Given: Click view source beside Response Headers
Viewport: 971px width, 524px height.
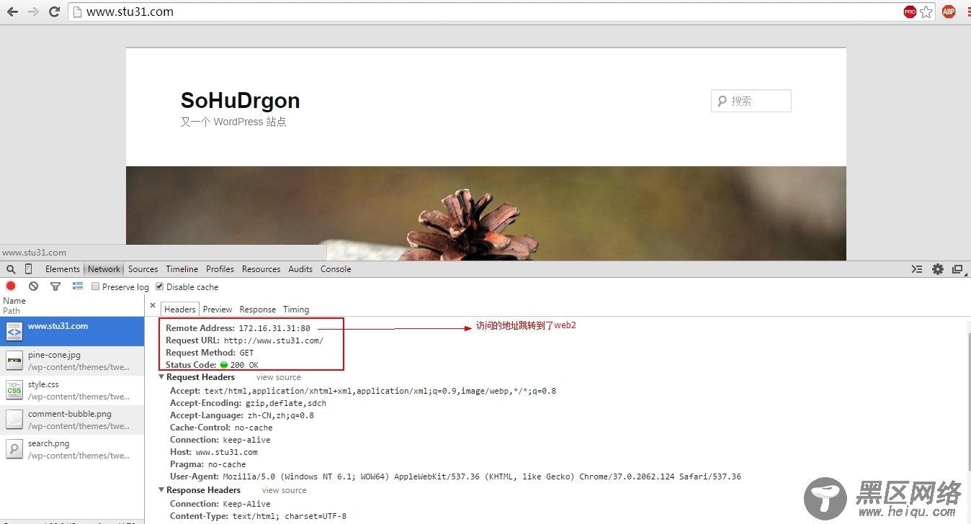Looking at the screenshot, I should pyautogui.click(x=285, y=490).
